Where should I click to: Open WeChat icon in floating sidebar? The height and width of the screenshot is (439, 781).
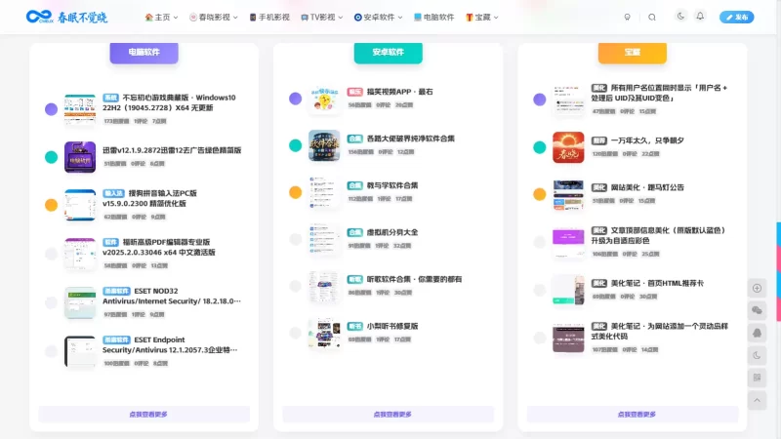(758, 310)
